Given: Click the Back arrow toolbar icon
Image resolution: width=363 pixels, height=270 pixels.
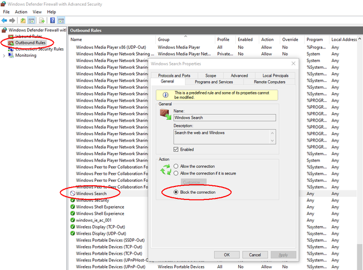Looking at the screenshot, I should point(4,20).
